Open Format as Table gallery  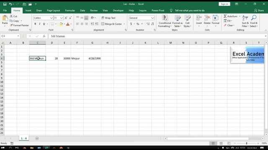pos(178,21)
